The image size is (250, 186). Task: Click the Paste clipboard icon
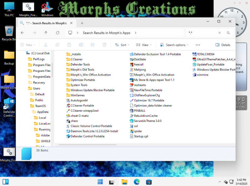point(69,45)
